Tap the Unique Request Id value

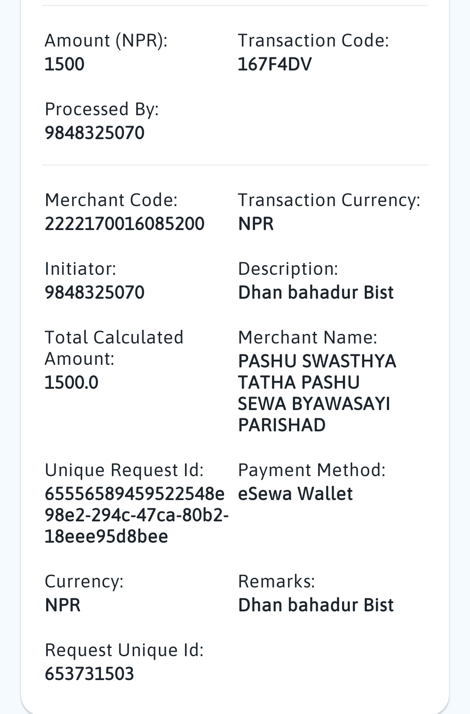[x=137, y=515]
